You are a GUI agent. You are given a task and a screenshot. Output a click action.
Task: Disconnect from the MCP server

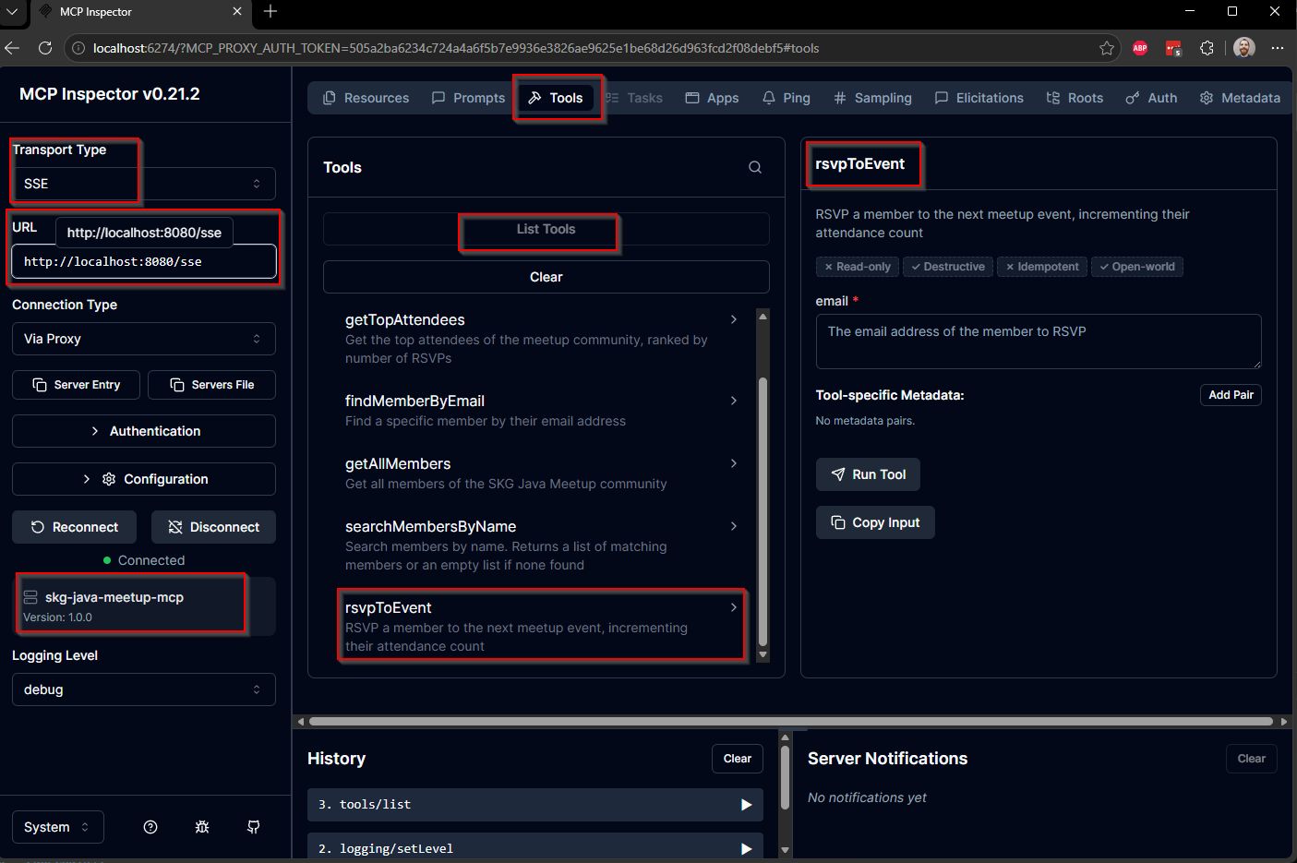[214, 527]
